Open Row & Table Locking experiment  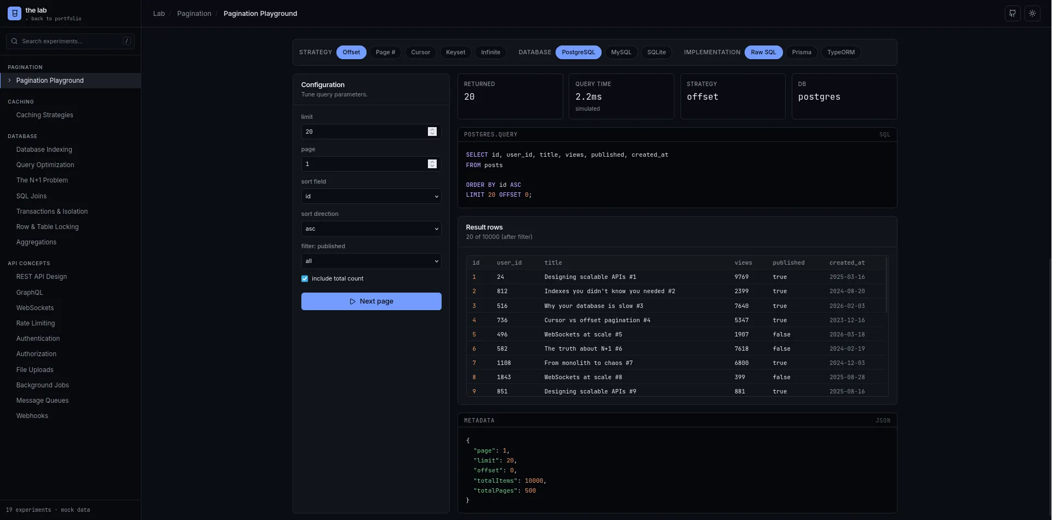pos(48,227)
